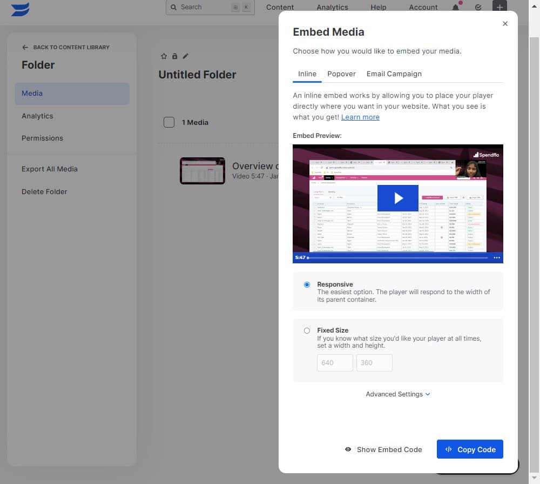Rename Untitled Folder with the pencil icon
Image resolution: width=540 pixels, height=484 pixels.
coord(185,56)
